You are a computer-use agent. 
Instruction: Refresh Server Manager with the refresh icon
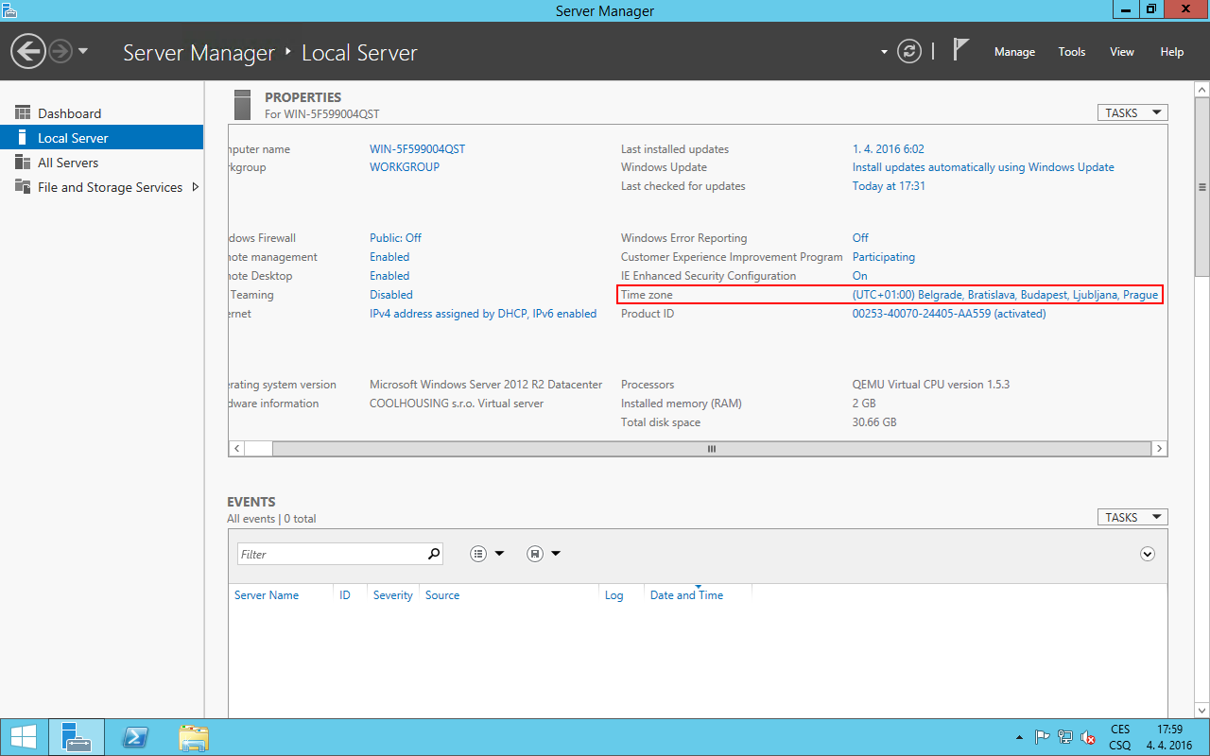point(909,51)
